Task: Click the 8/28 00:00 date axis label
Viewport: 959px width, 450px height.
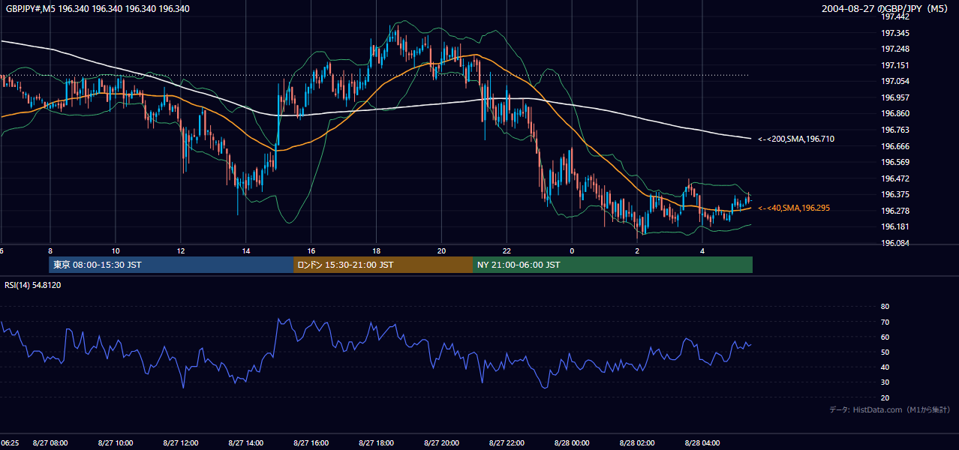Action: (572, 443)
